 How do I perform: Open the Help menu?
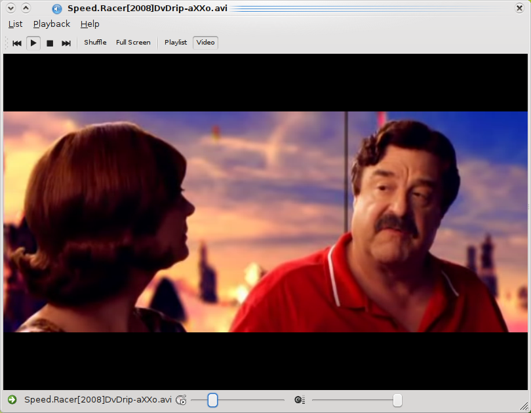click(90, 24)
